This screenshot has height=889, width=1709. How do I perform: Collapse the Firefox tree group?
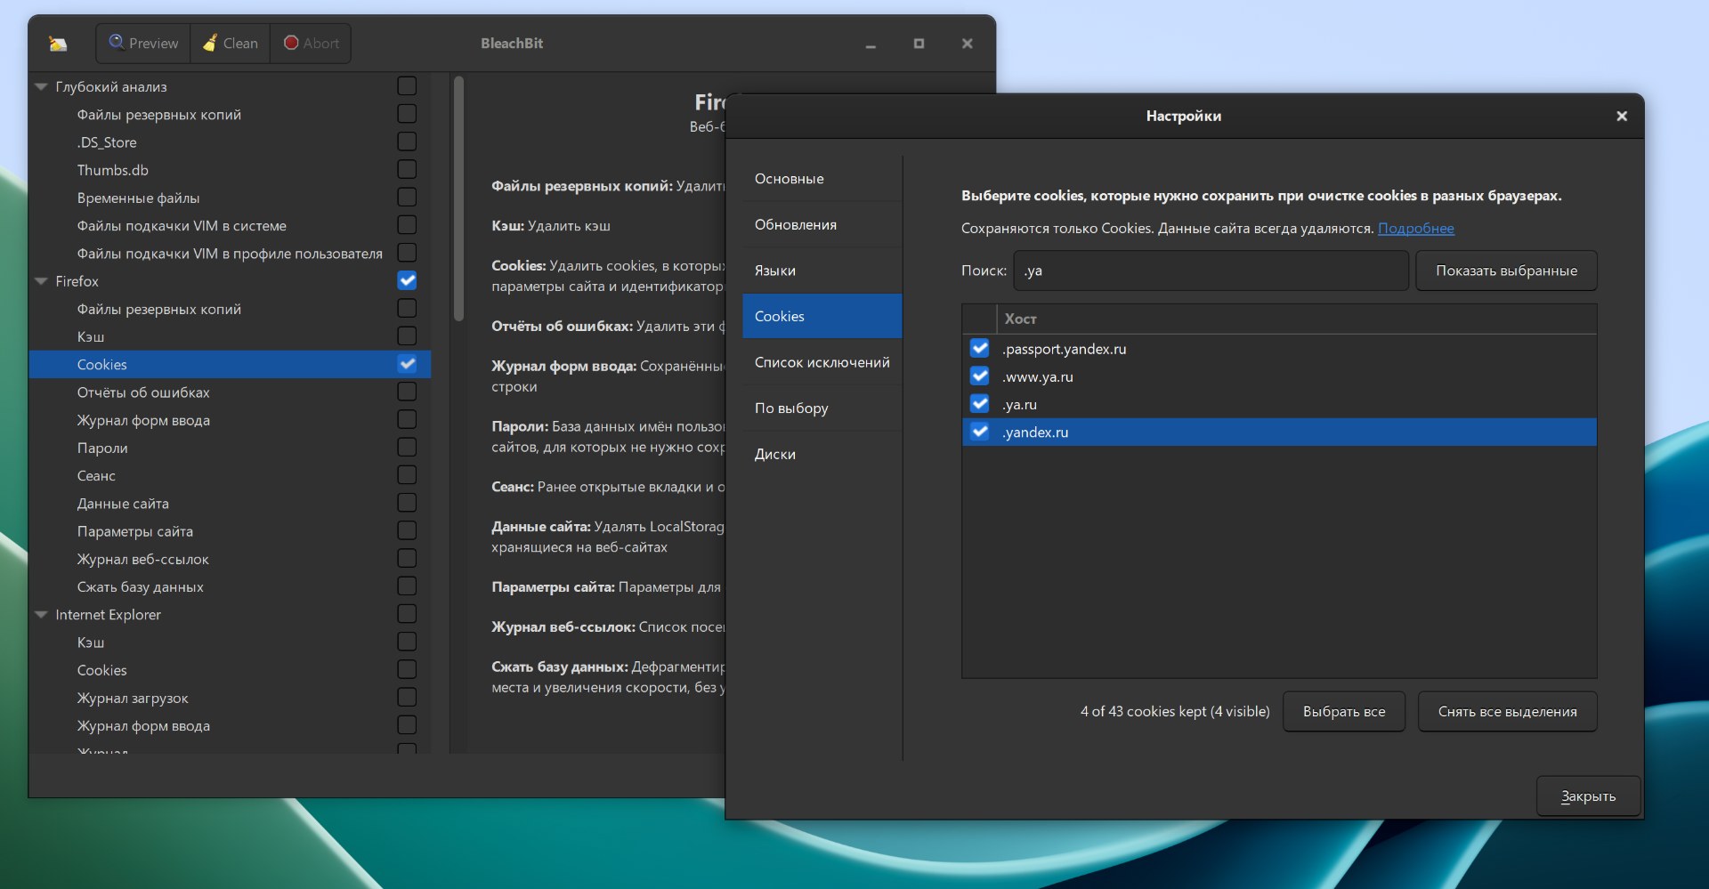coord(41,281)
